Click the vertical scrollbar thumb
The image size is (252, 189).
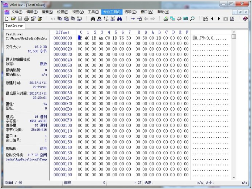point(234,36)
